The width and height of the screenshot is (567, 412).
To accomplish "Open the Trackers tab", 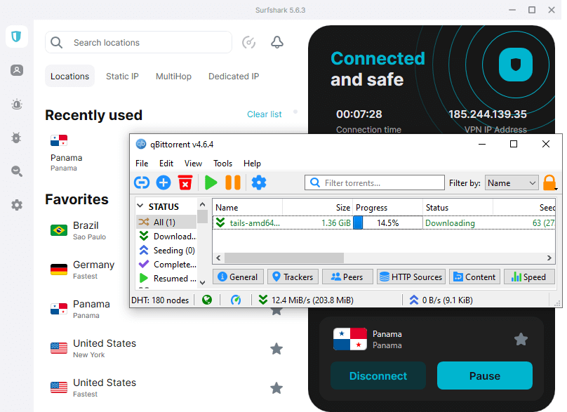I will tap(293, 277).
